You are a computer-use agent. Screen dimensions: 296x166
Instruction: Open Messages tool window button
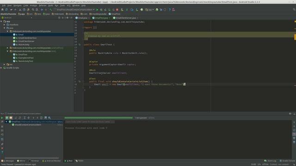pyautogui.click(x=8, y=161)
